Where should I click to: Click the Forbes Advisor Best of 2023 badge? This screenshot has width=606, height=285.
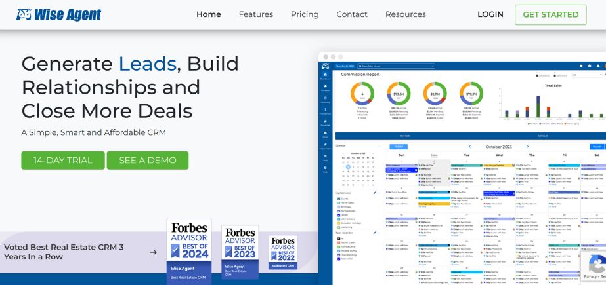click(240, 252)
